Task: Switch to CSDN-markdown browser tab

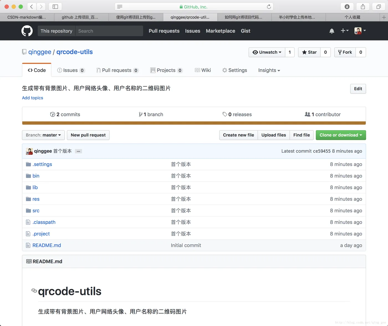Action: click(27, 17)
